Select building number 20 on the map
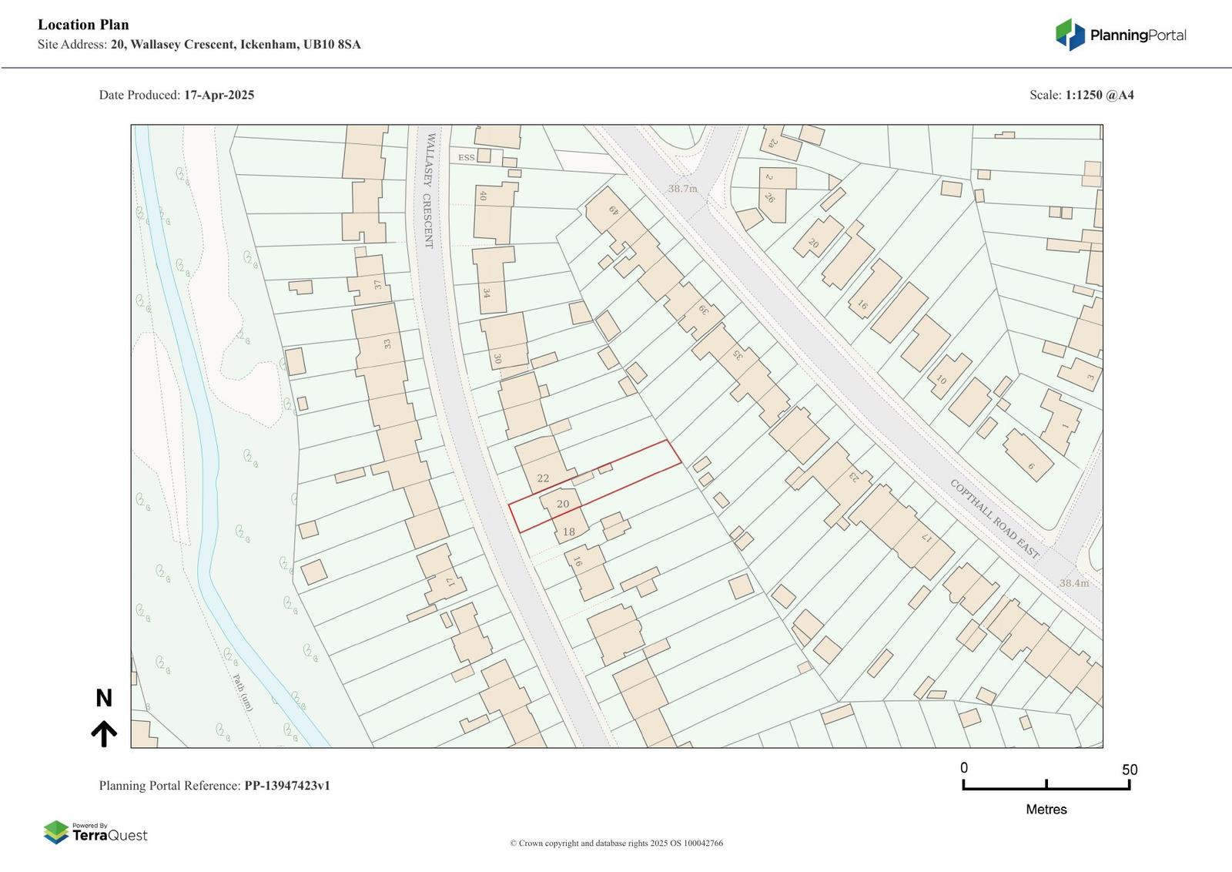This screenshot has height=872, width=1232. 563,505
